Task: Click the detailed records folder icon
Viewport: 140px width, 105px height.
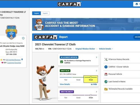Action: (x=106, y=89)
